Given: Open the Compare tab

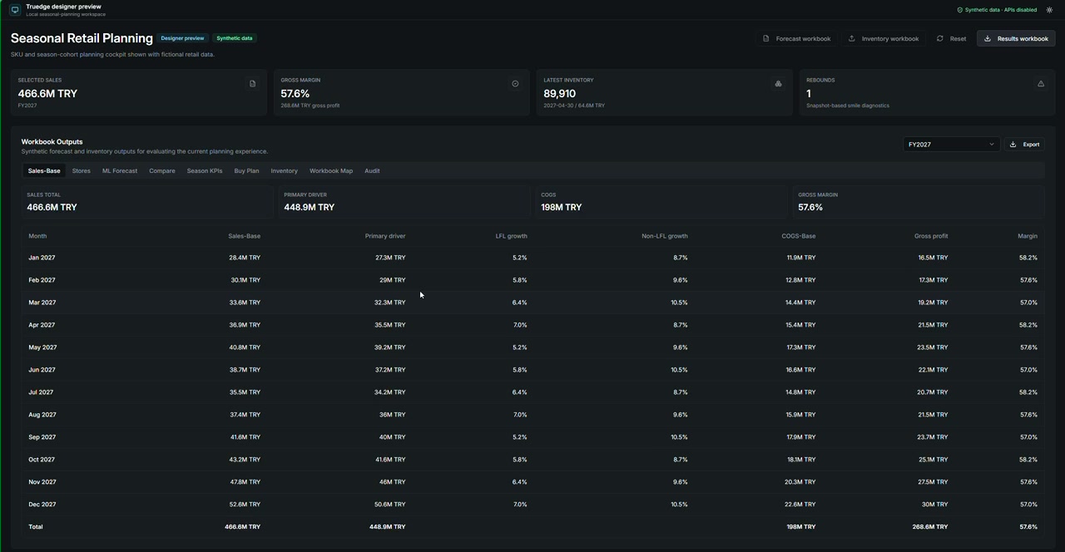Looking at the screenshot, I should 162,170.
